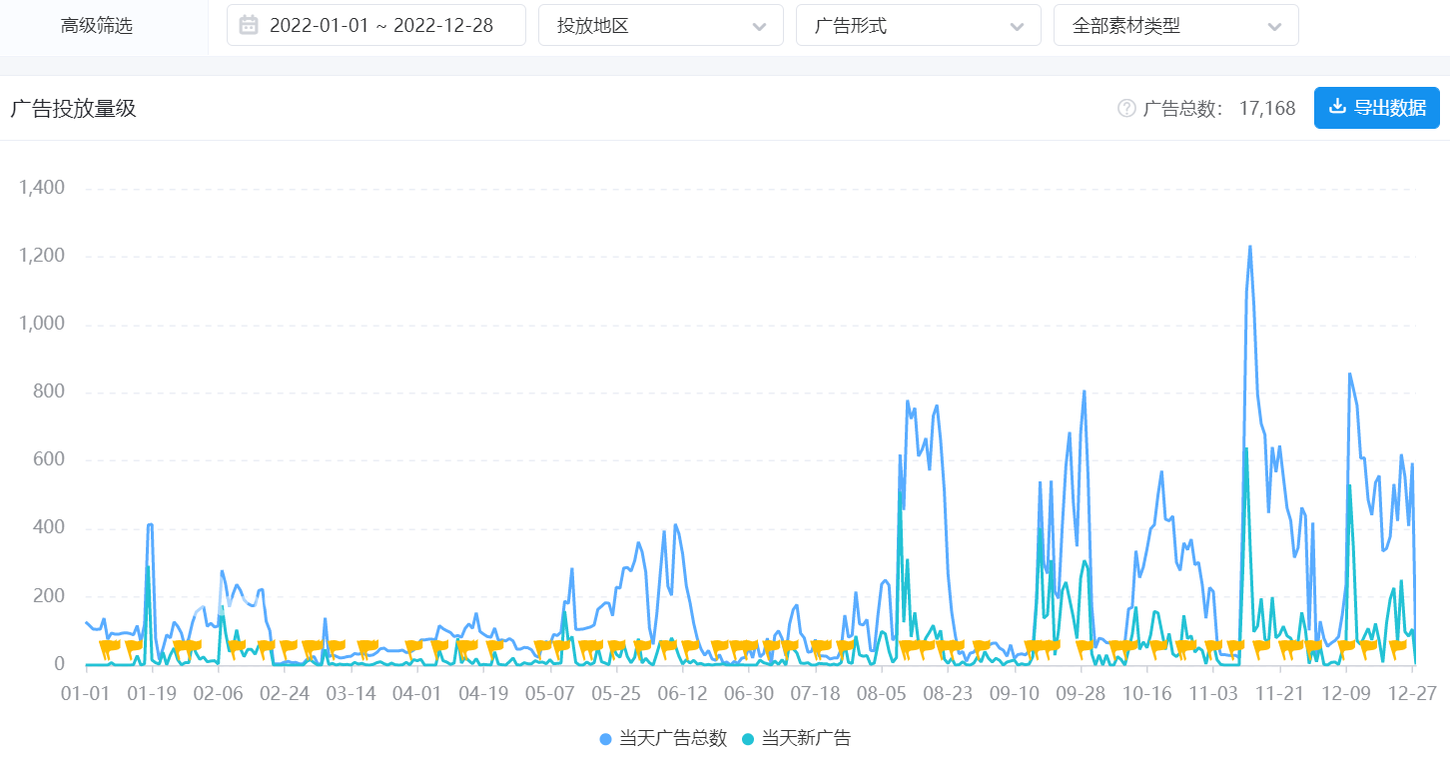The height and width of the screenshot is (765, 1450).
Task: Toggle visibility of 当天广告总数 series
Action: coord(664,741)
